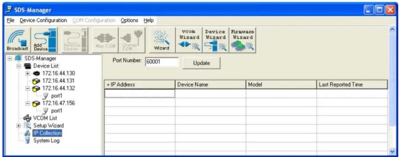This screenshot has width=399, height=157.
Task: Select the Setup Wizard label
Action: point(49,125)
